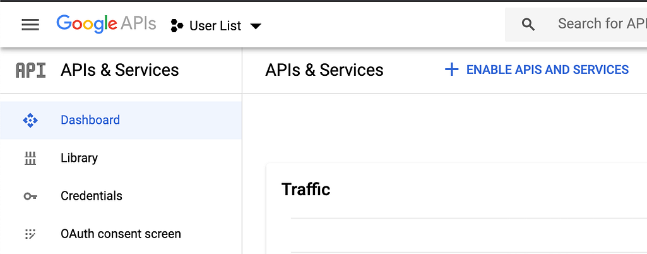Viewport: 647px width, 254px height.
Task: Click the APIs & Services page title
Action: tap(324, 70)
